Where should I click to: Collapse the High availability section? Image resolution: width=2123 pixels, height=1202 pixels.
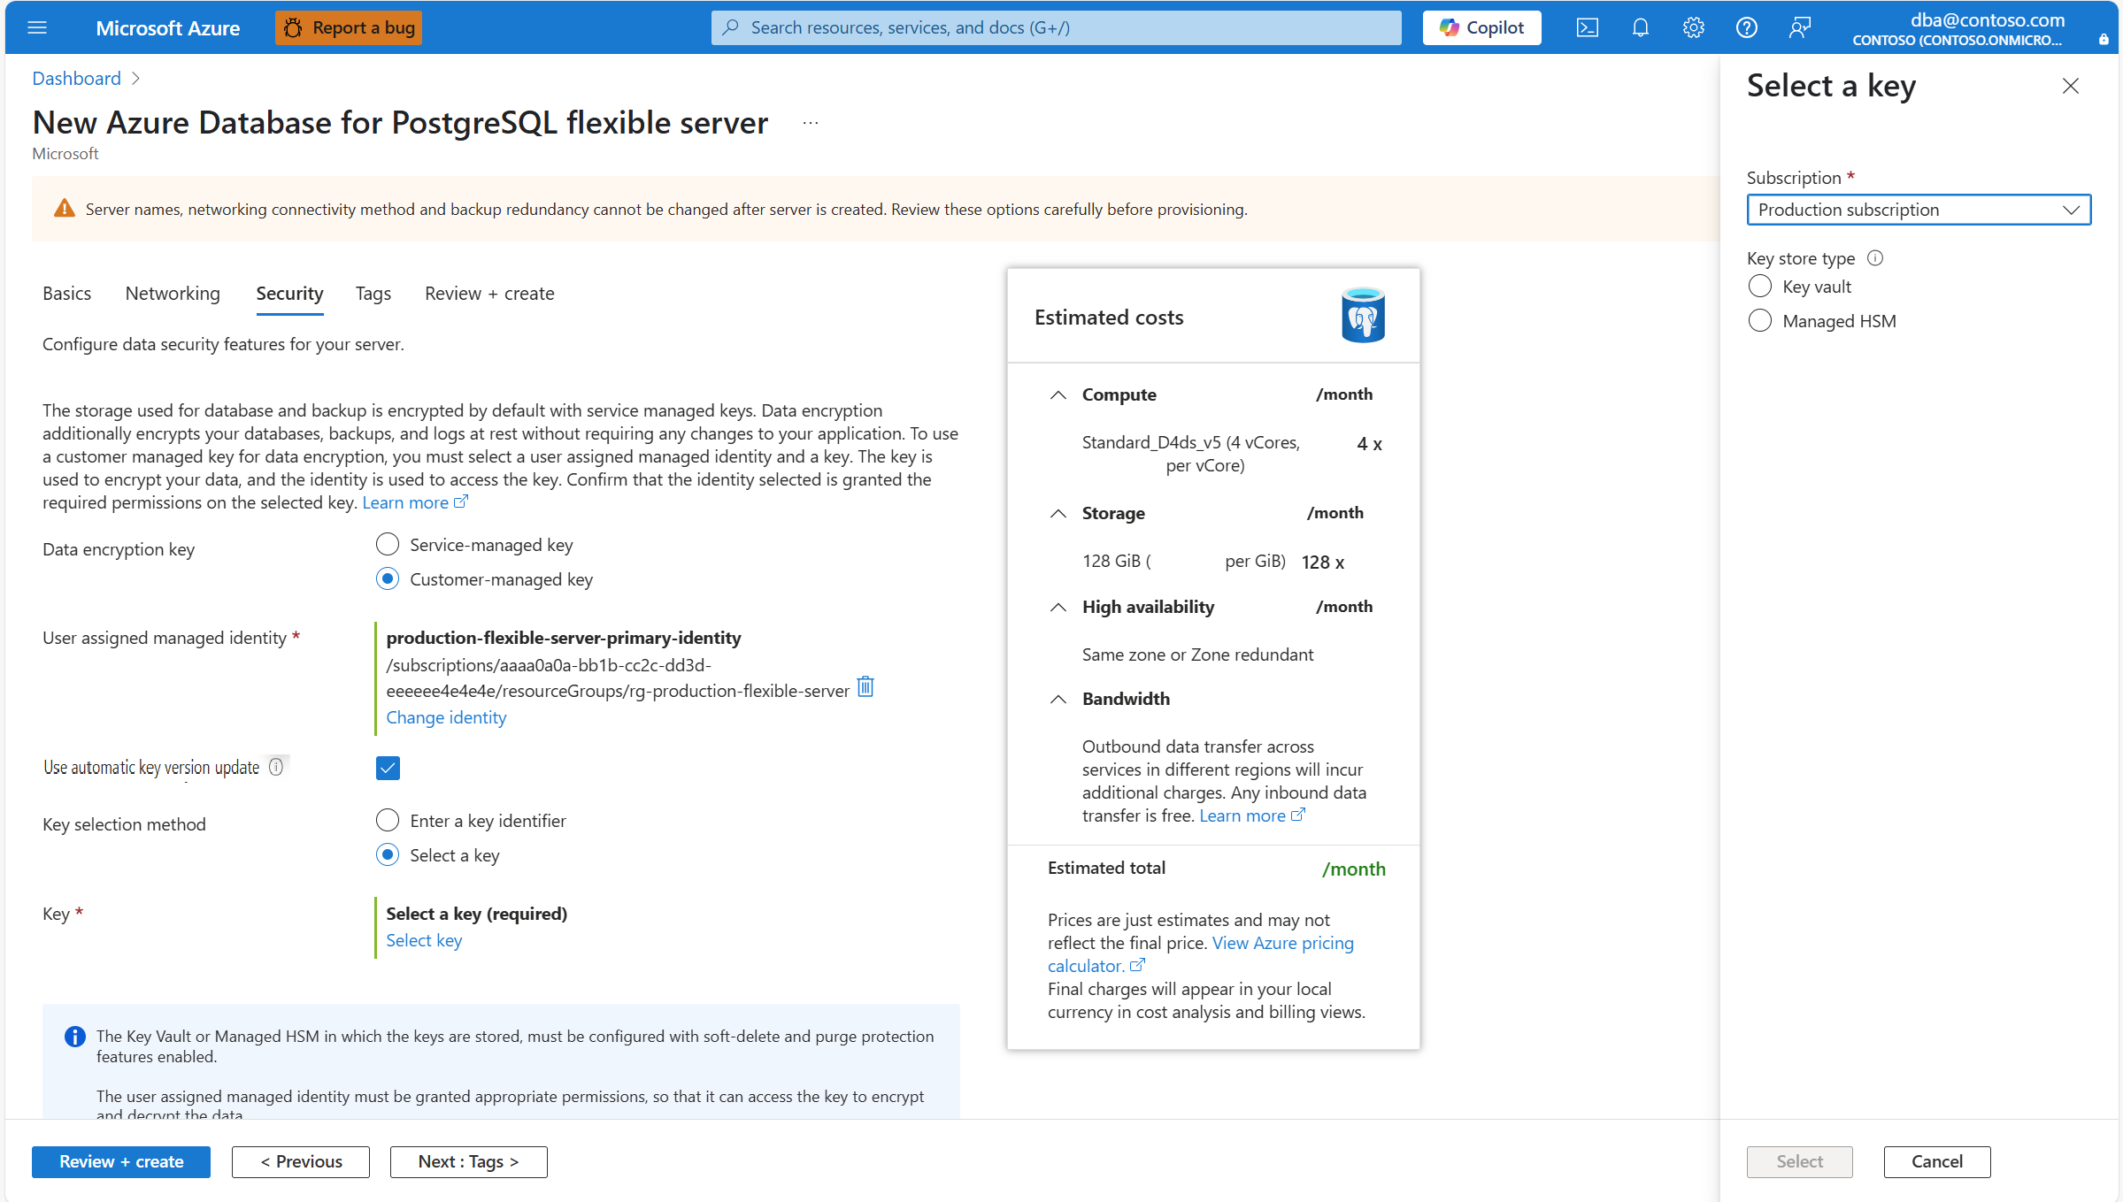(x=1058, y=608)
